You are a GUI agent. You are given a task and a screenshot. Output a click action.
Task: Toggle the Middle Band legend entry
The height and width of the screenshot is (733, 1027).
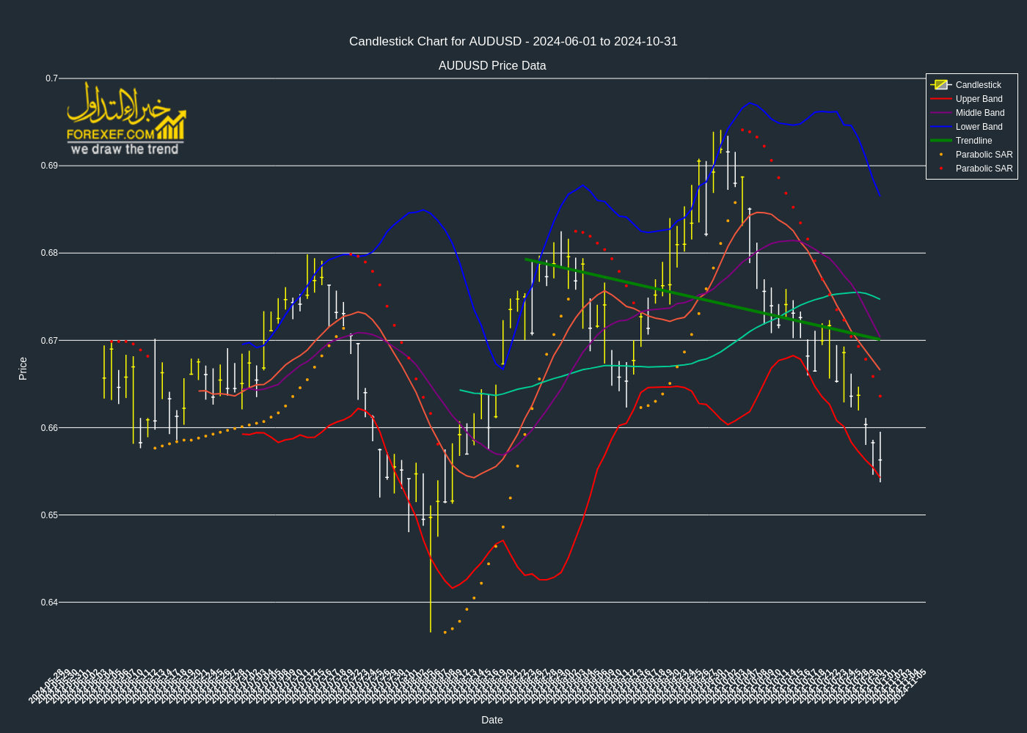[971, 113]
